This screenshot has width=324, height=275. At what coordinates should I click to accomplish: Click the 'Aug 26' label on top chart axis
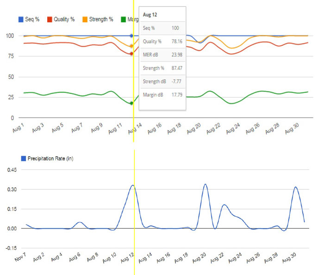(253, 129)
